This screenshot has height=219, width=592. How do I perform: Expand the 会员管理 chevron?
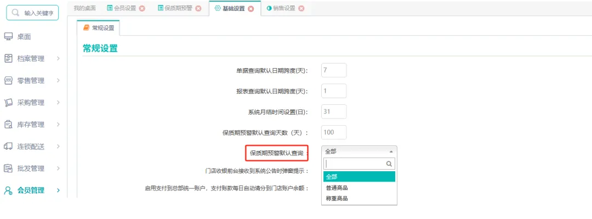(x=59, y=190)
